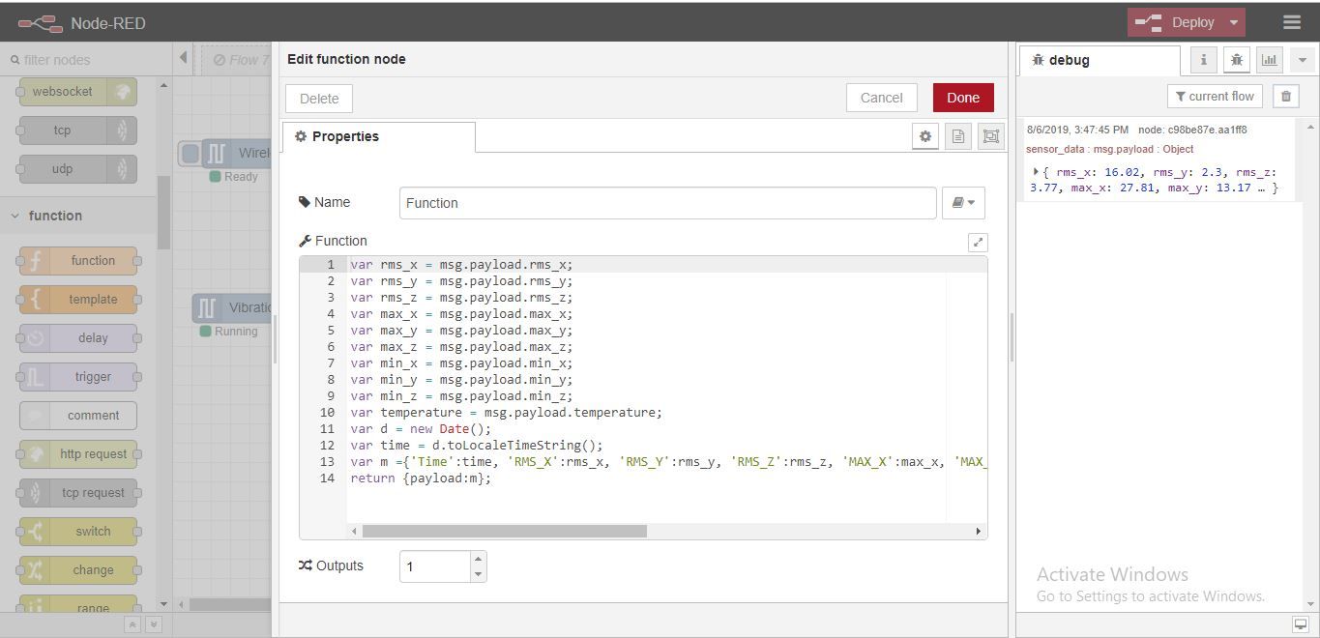
Task: Click the debug node id c98be87e.aa1ff8
Action: (1208, 130)
